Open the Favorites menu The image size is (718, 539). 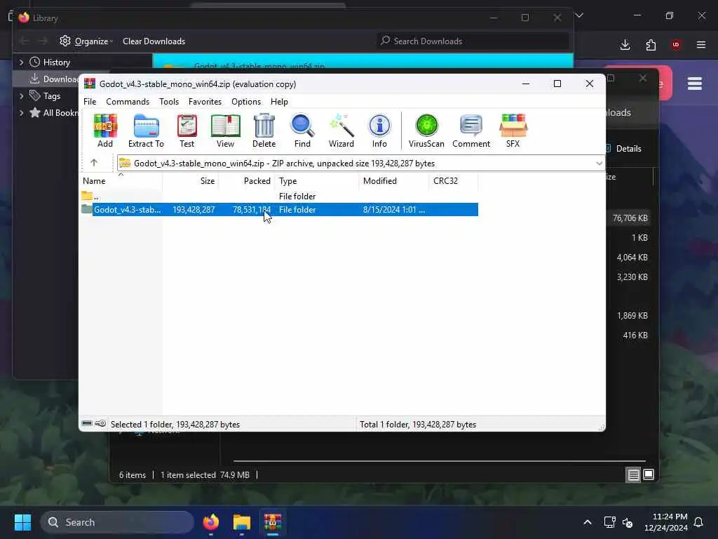(205, 102)
